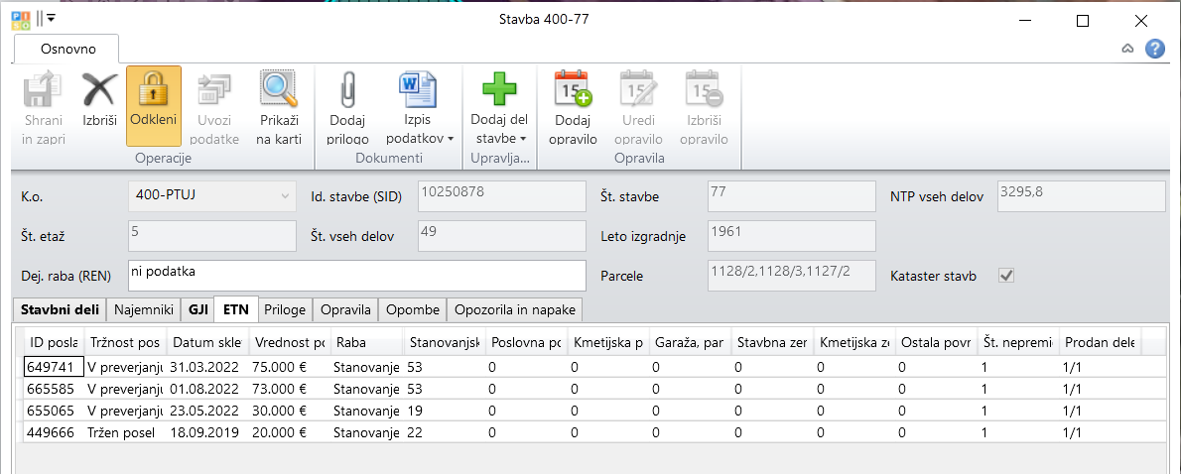Switch to the Stavbni deli tab
This screenshot has height=474, width=1181.
click(59, 309)
